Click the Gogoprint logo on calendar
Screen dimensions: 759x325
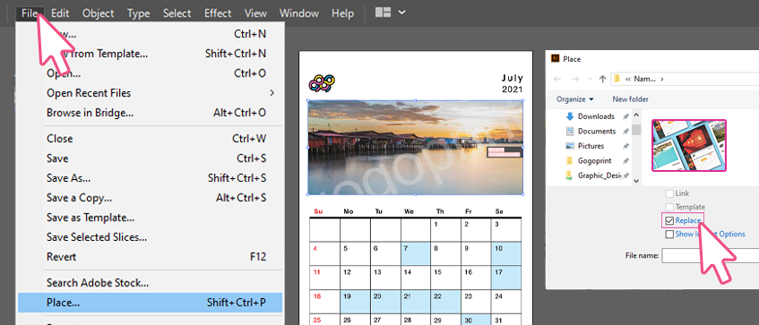tap(322, 83)
